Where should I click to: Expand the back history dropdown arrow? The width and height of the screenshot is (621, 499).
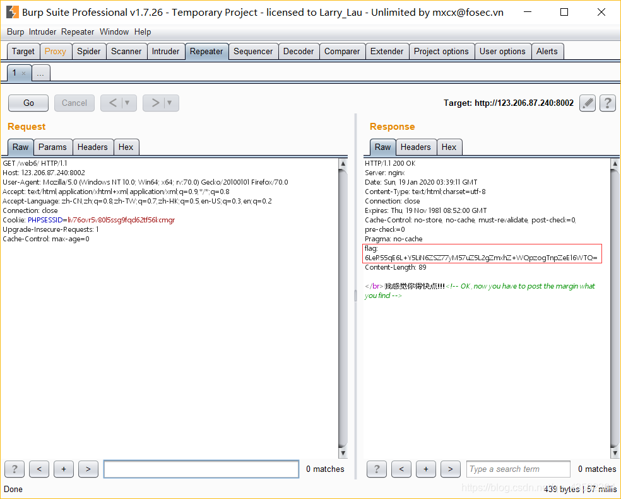(127, 103)
